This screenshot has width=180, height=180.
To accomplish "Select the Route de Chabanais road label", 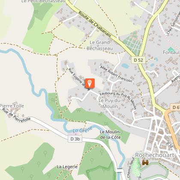I will [x=95, y=24].
